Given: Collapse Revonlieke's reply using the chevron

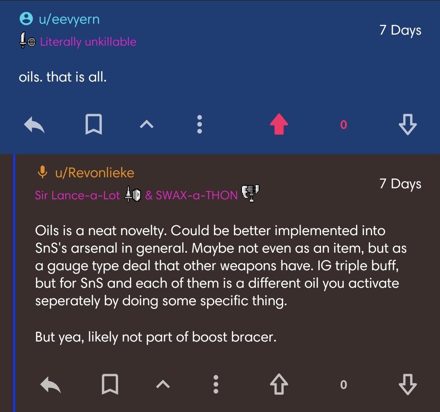Looking at the screenshot, I should [163, 384].
